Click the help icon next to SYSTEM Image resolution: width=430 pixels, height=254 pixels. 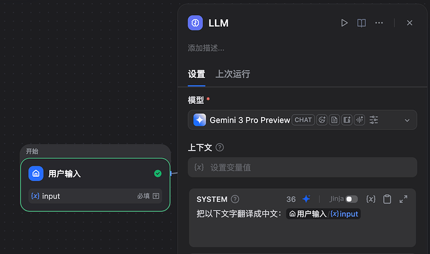pyautogui.click(x=235, y=199)
